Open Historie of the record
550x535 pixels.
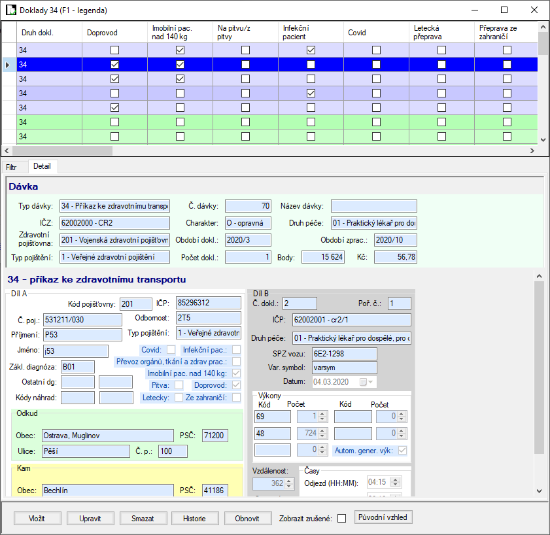click(x=195, y=518)
